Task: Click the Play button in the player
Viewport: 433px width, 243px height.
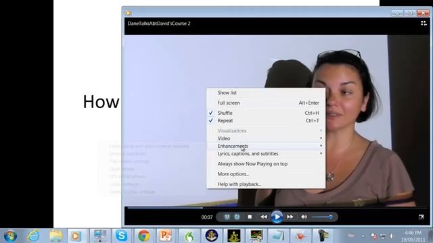Action: click(277, 217)
